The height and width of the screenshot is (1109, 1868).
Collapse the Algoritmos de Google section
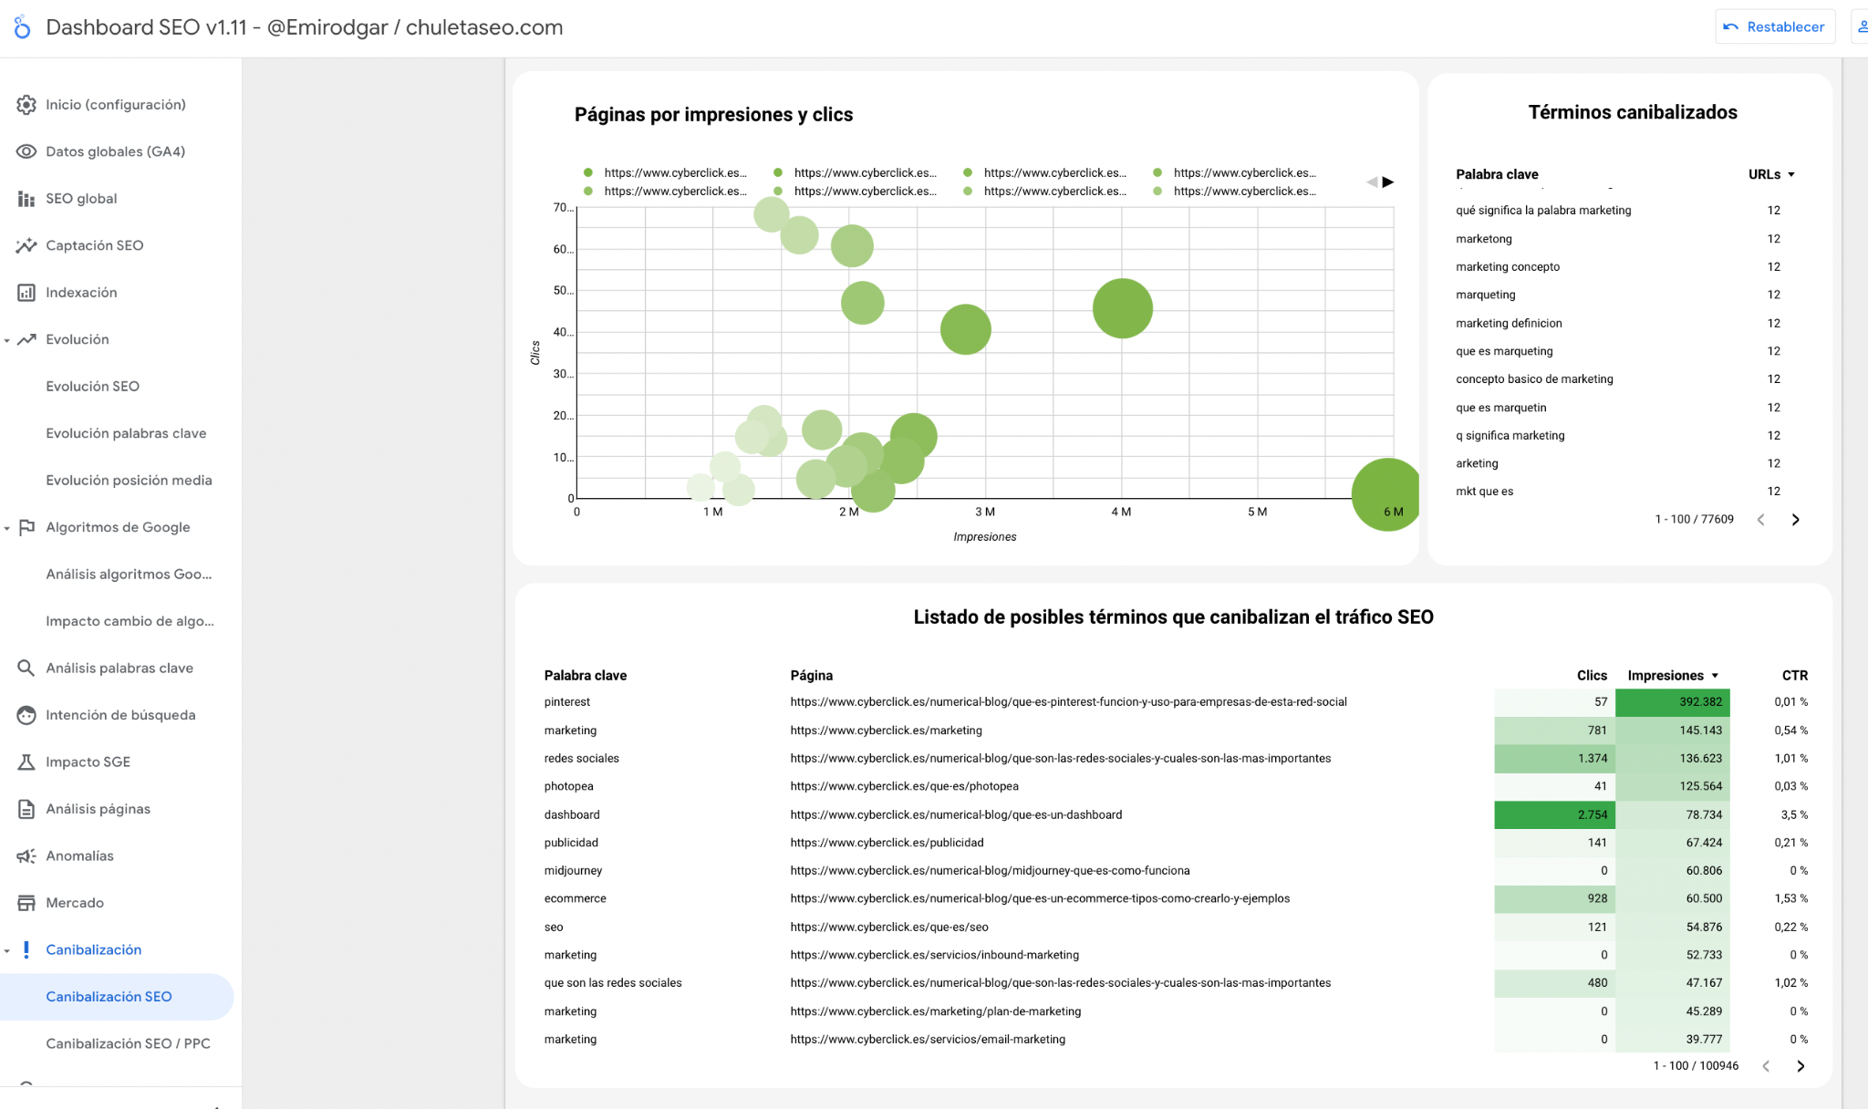click(x=7, y=528)
